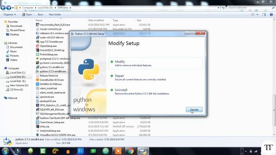Cancel the Python setup dialog
Viewport: 276px width, 155px height.
[194, 110]
